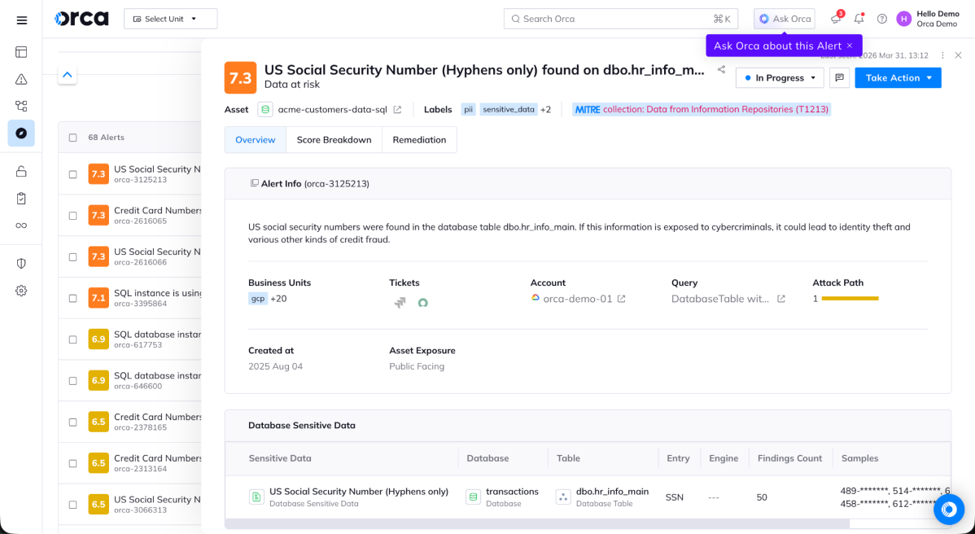Share this alert via share icon

(721, 70)
